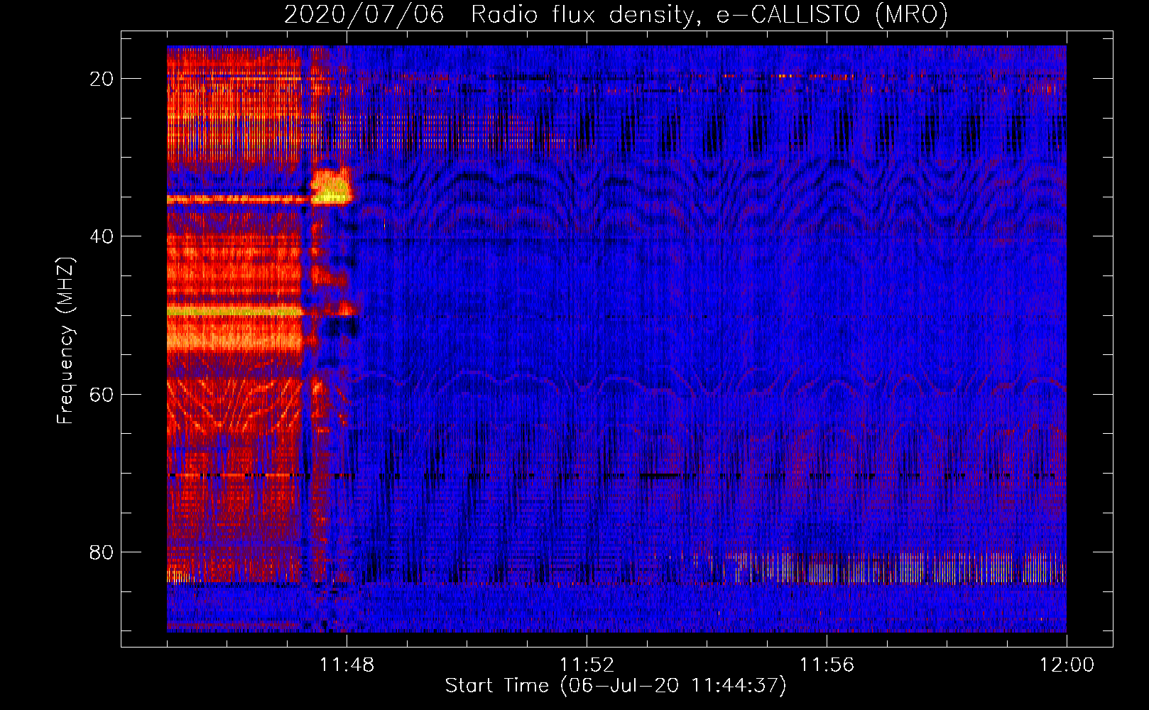This screenshot has height=710, width=1149.
Task: Click the plot title '2020/07/06 Radio flux density'
Action: click(616, 14)
